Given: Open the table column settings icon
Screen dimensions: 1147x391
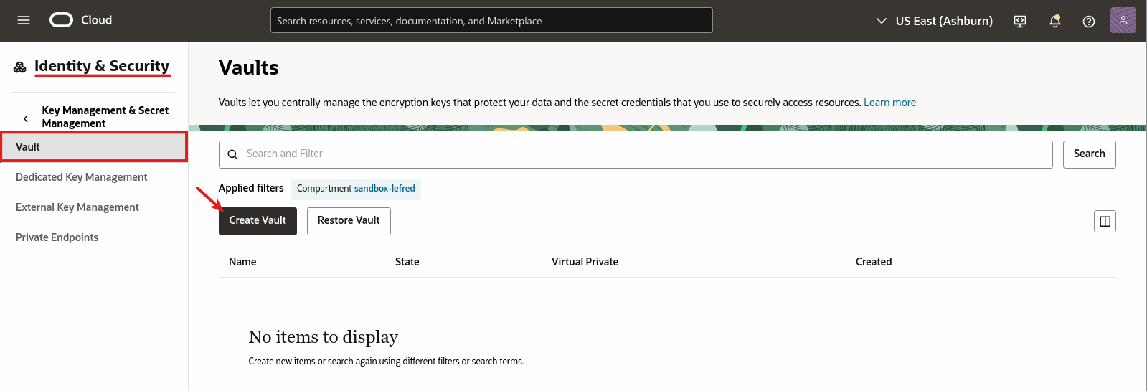Looking at the screenshot, I should click(1105, 221).
